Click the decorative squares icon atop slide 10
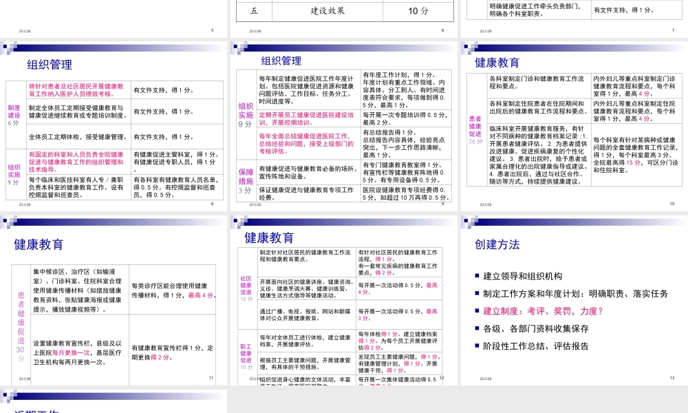688x413 pixels. click(x=469, y=48)
